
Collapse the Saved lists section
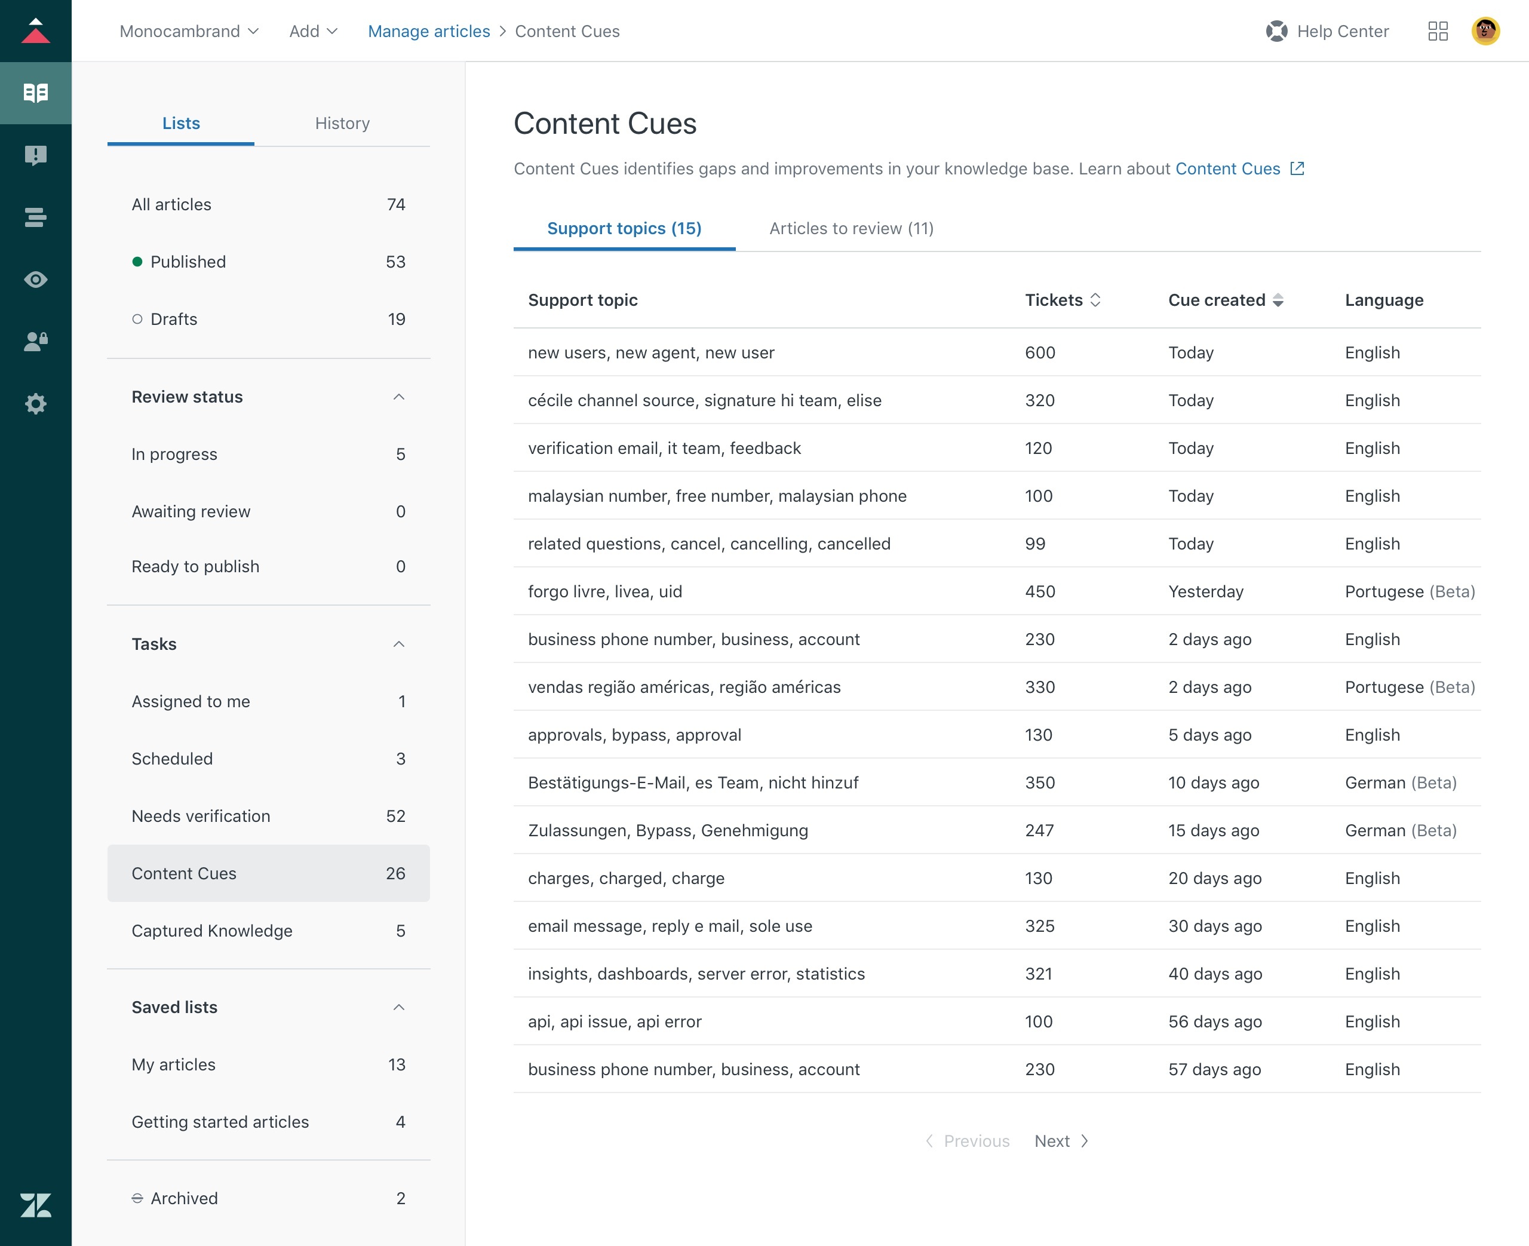398,1007
